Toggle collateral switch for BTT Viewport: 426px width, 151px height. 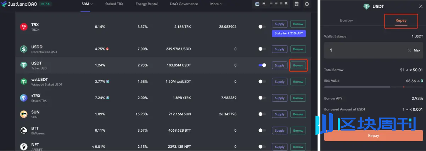(x=262, y=131)
